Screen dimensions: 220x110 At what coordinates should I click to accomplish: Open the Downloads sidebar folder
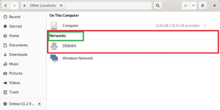pos(18,54)
